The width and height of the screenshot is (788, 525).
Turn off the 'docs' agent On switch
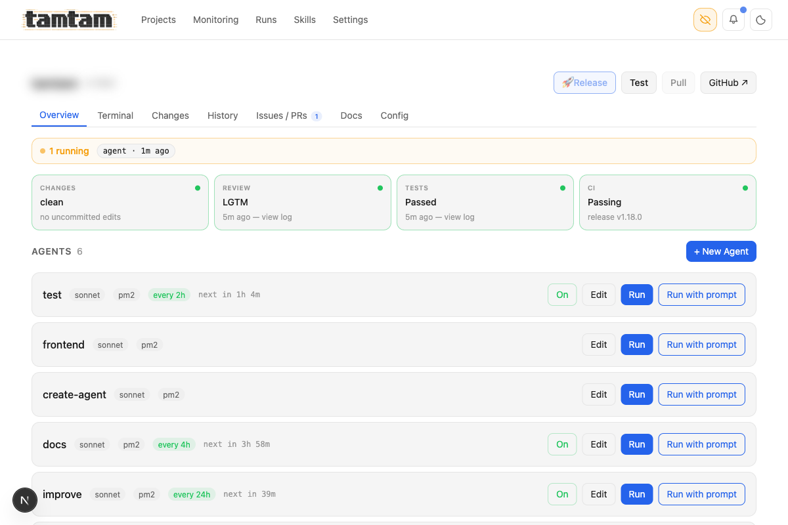click(562, 444)
